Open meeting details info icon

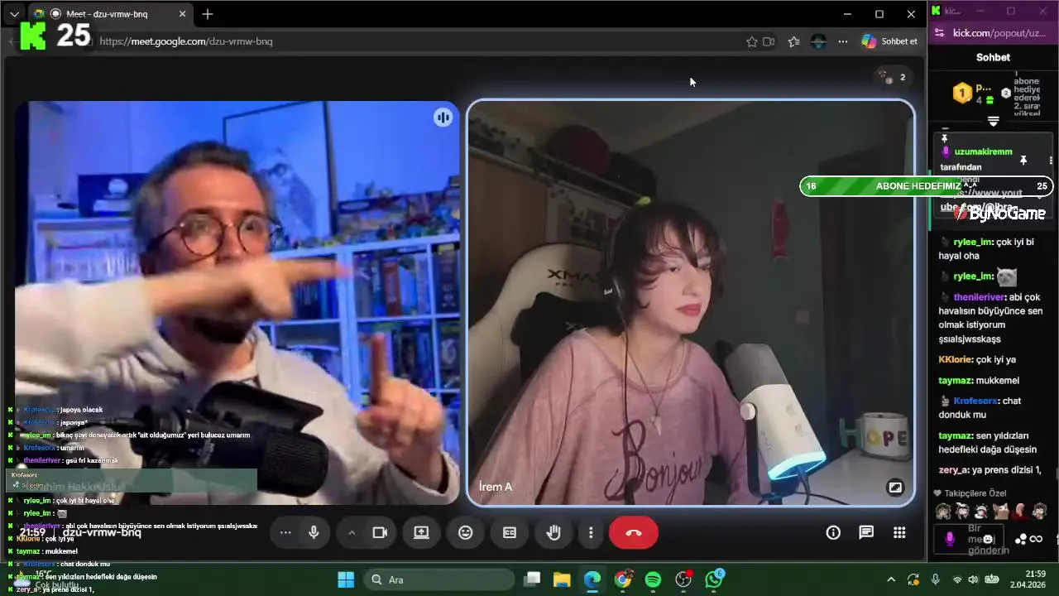833,533
